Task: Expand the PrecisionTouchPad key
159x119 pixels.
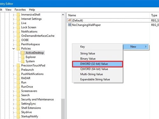Action: [14, 66]
